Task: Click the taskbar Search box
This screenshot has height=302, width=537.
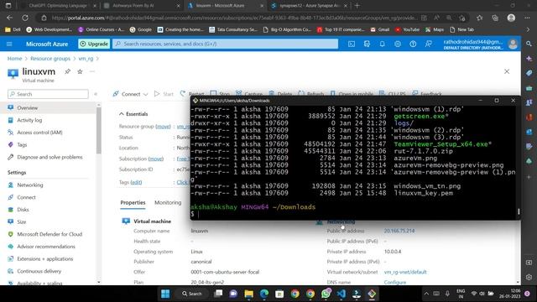Action: tap(192, 294)
